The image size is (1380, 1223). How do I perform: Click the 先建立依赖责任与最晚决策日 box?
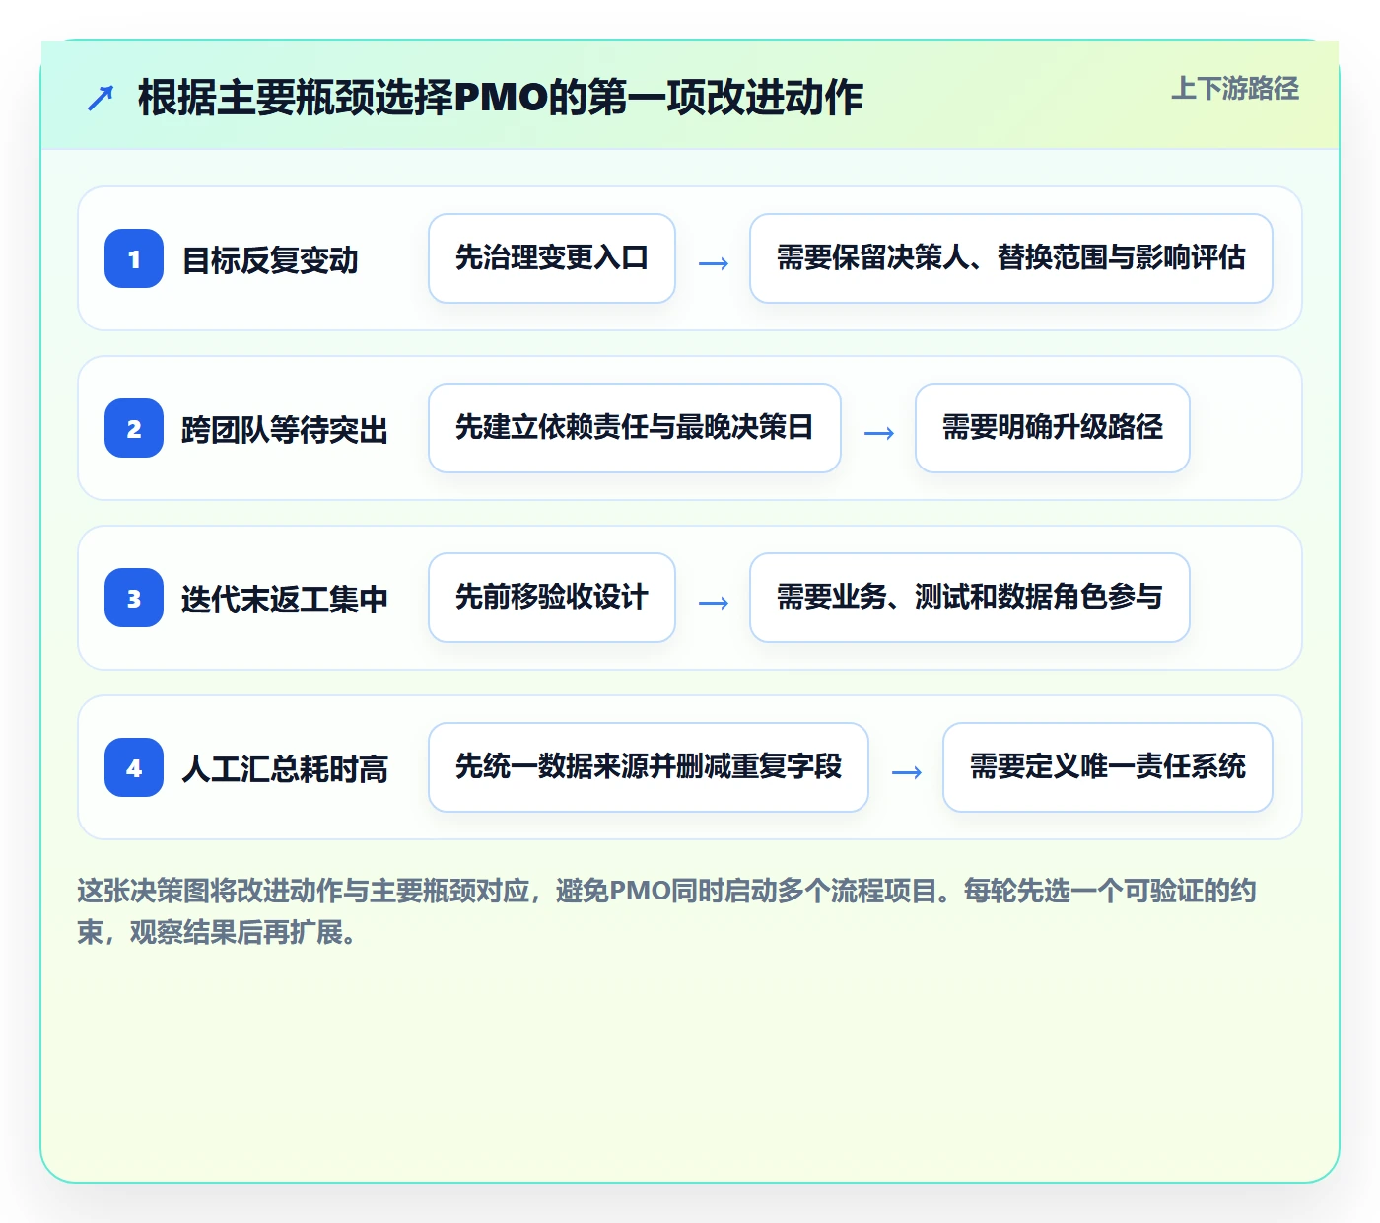pos(635,428)
